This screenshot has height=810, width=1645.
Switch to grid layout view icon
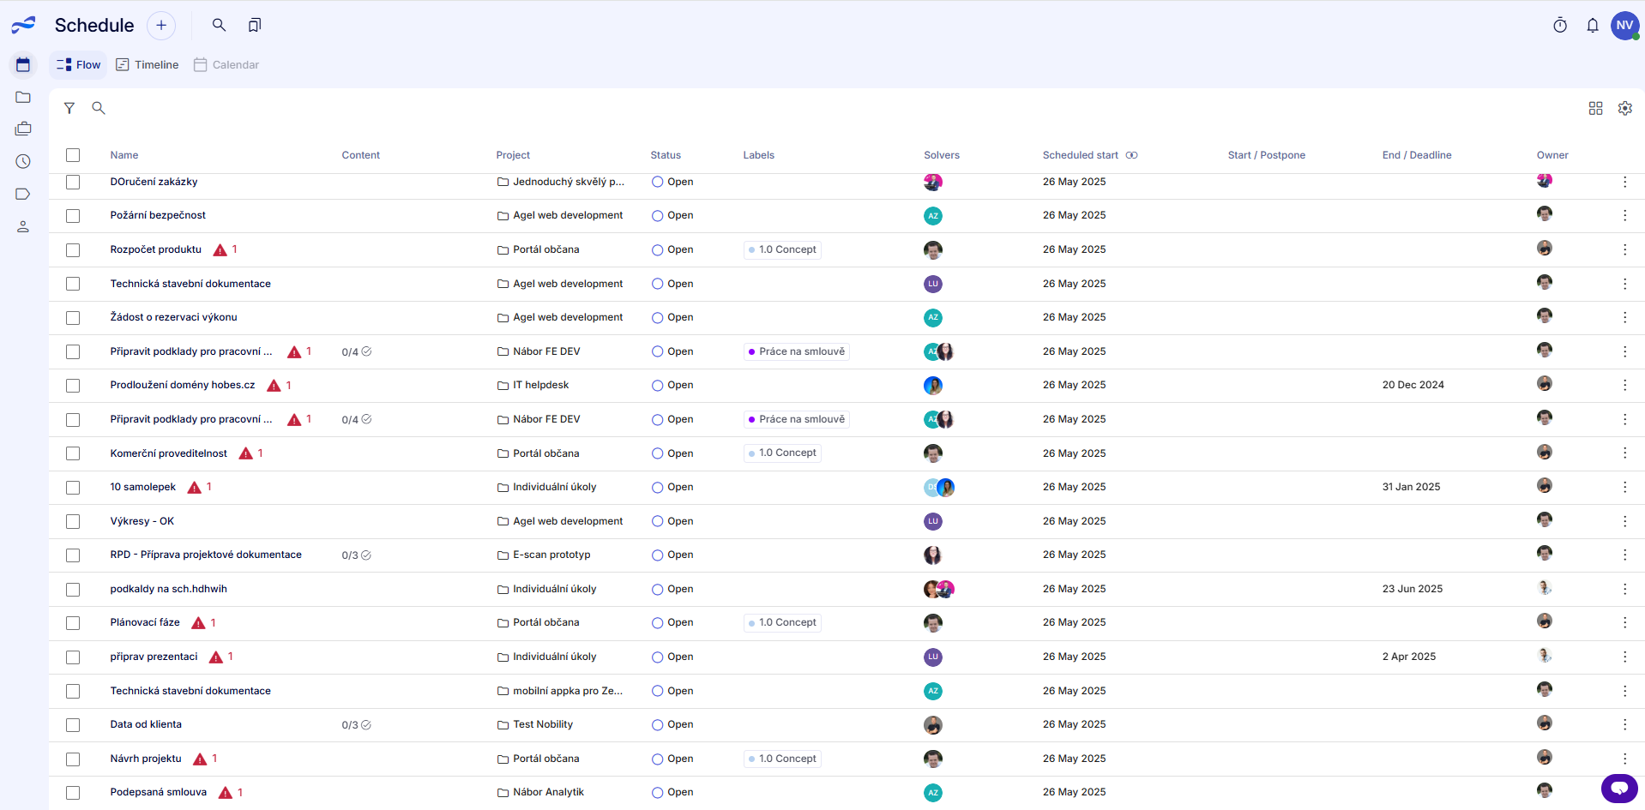point(1595,108)
